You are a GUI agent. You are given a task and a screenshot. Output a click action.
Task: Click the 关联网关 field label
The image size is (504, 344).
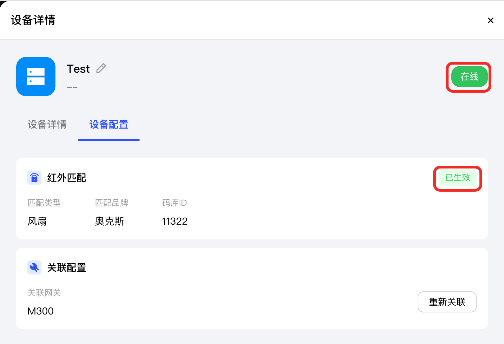click(44, 293)
